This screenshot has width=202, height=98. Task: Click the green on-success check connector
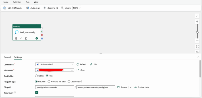42,32
